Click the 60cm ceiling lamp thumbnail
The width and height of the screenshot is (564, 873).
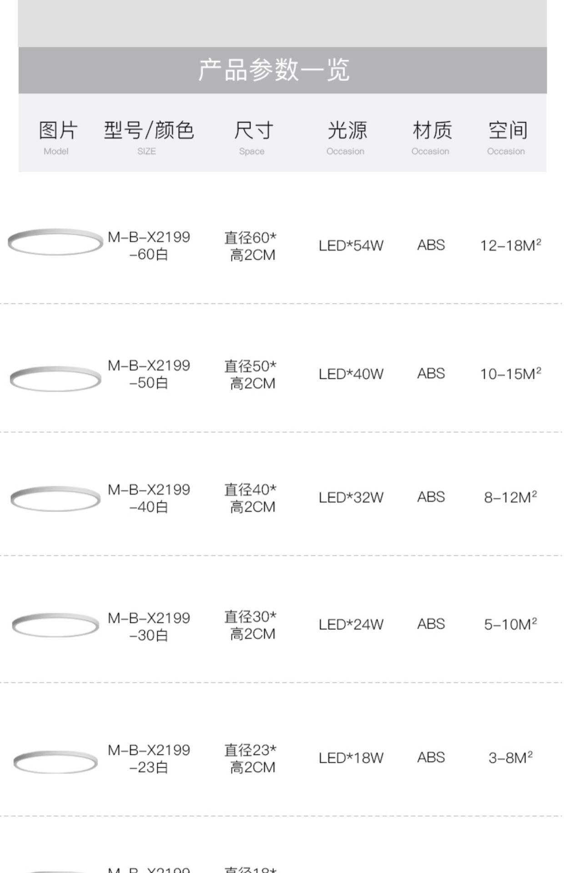tap(55, 241)
